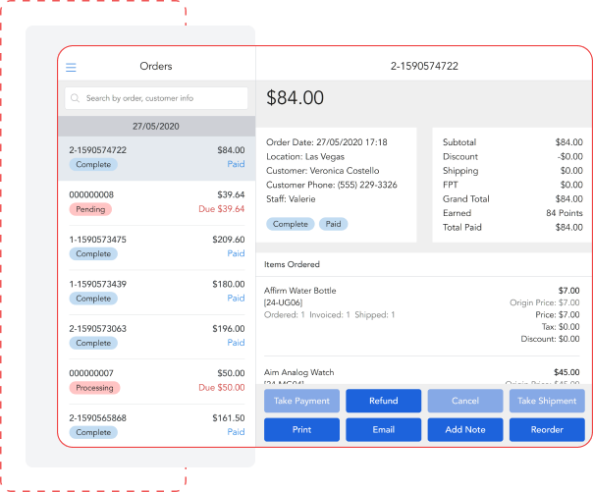Focus the order search field
This screenshot has height=492, width=593.
coord(156,98)
